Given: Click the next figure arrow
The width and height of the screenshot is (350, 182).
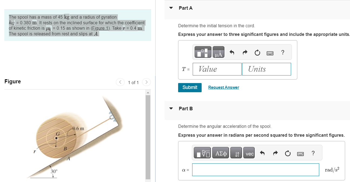Looking at the screenshot, I should click(146, 82).
